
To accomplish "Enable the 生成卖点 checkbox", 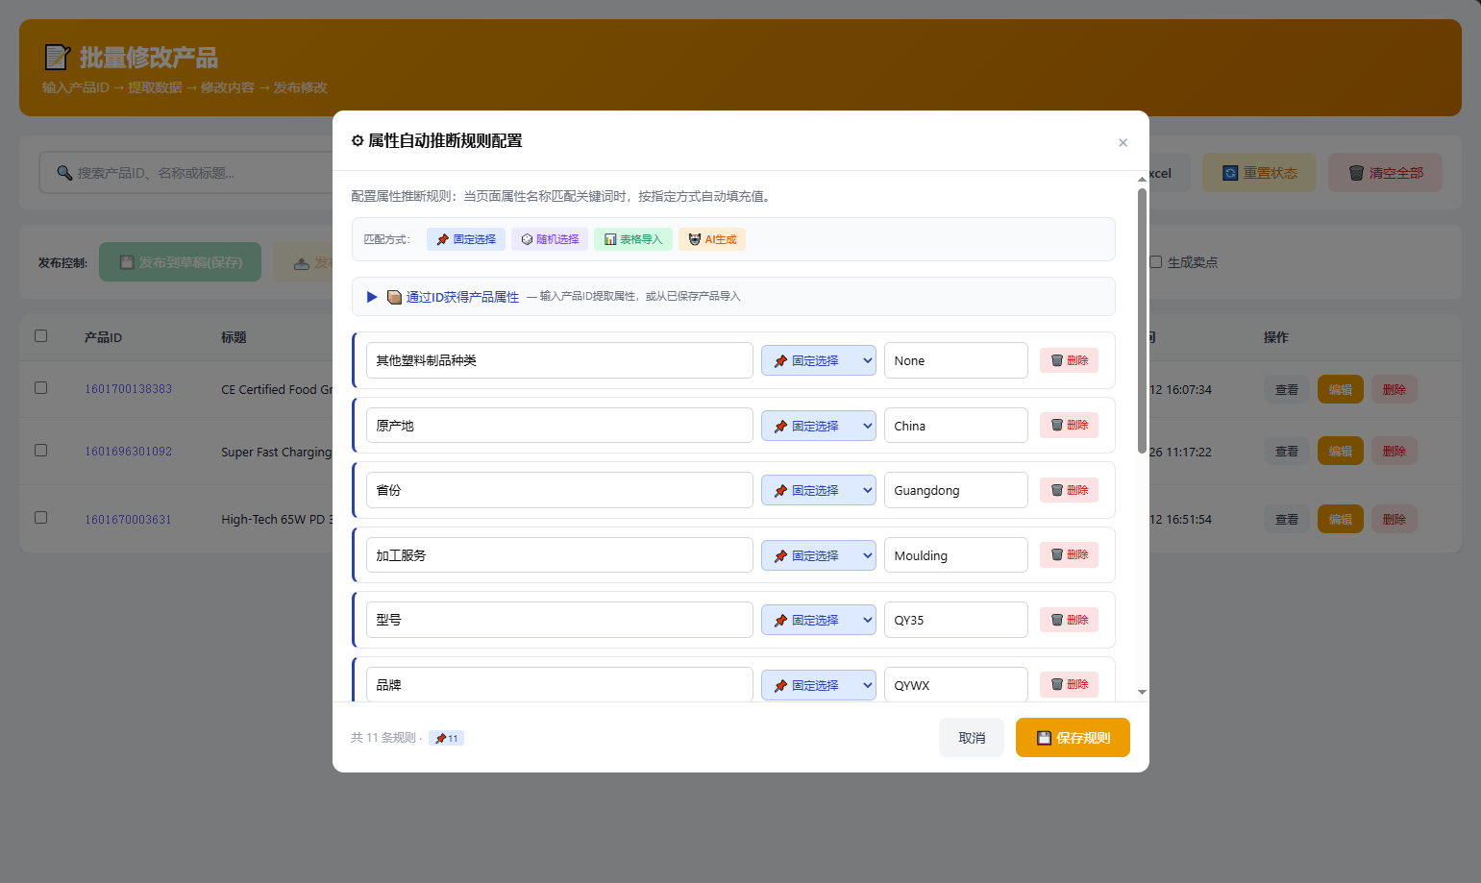I will [1156, 262].
